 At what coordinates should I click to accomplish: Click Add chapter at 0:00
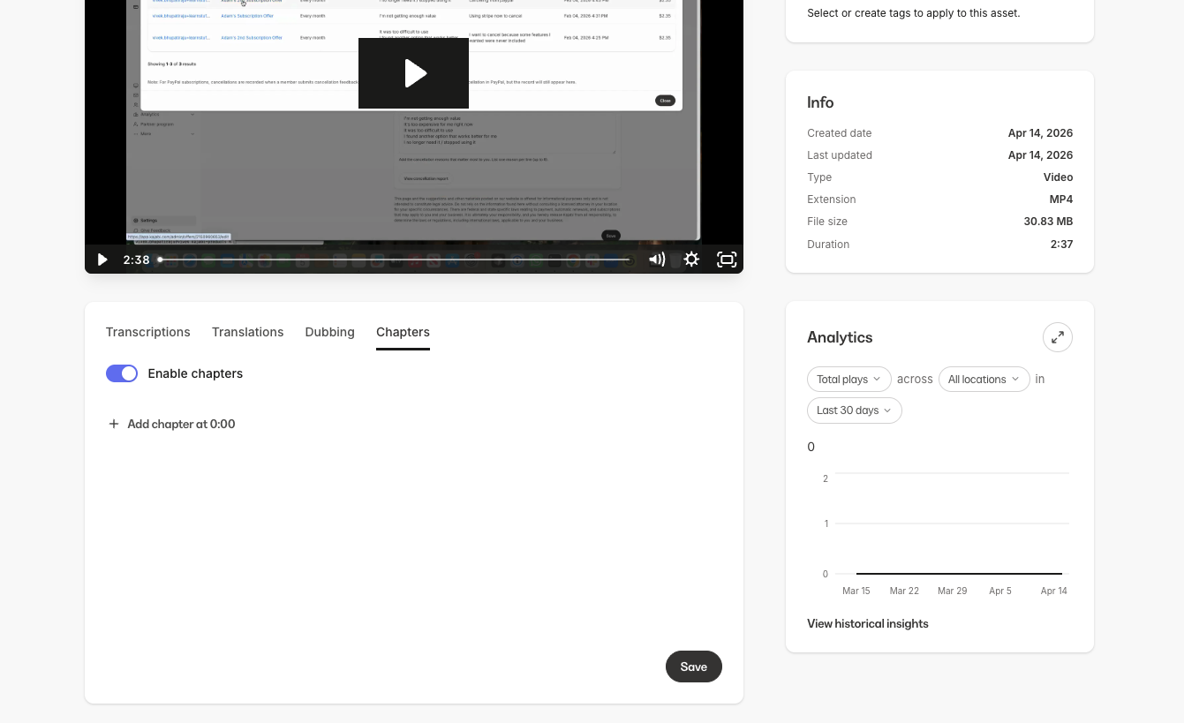tap(181, 424)
